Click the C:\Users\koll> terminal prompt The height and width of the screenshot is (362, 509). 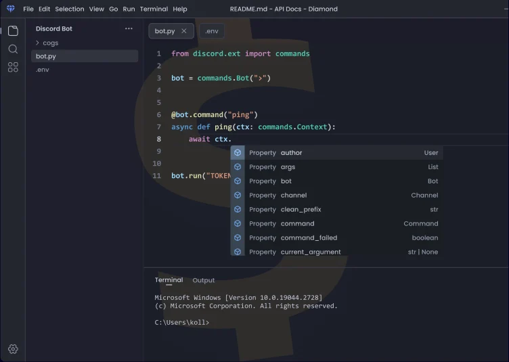[x=182, y=323]
